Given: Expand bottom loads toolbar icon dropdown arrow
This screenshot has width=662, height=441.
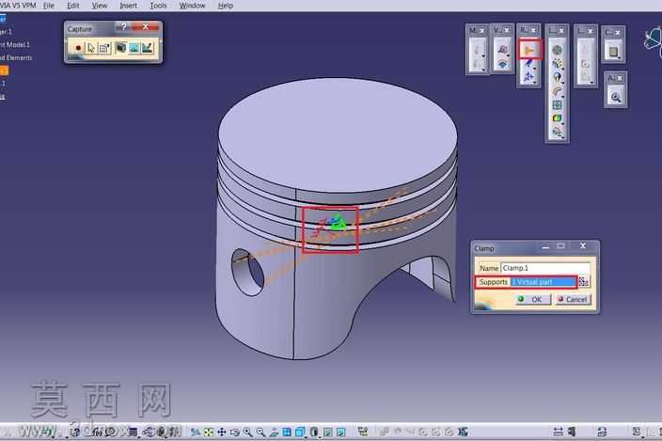Looking at the screenshot, I should (562, 137).
